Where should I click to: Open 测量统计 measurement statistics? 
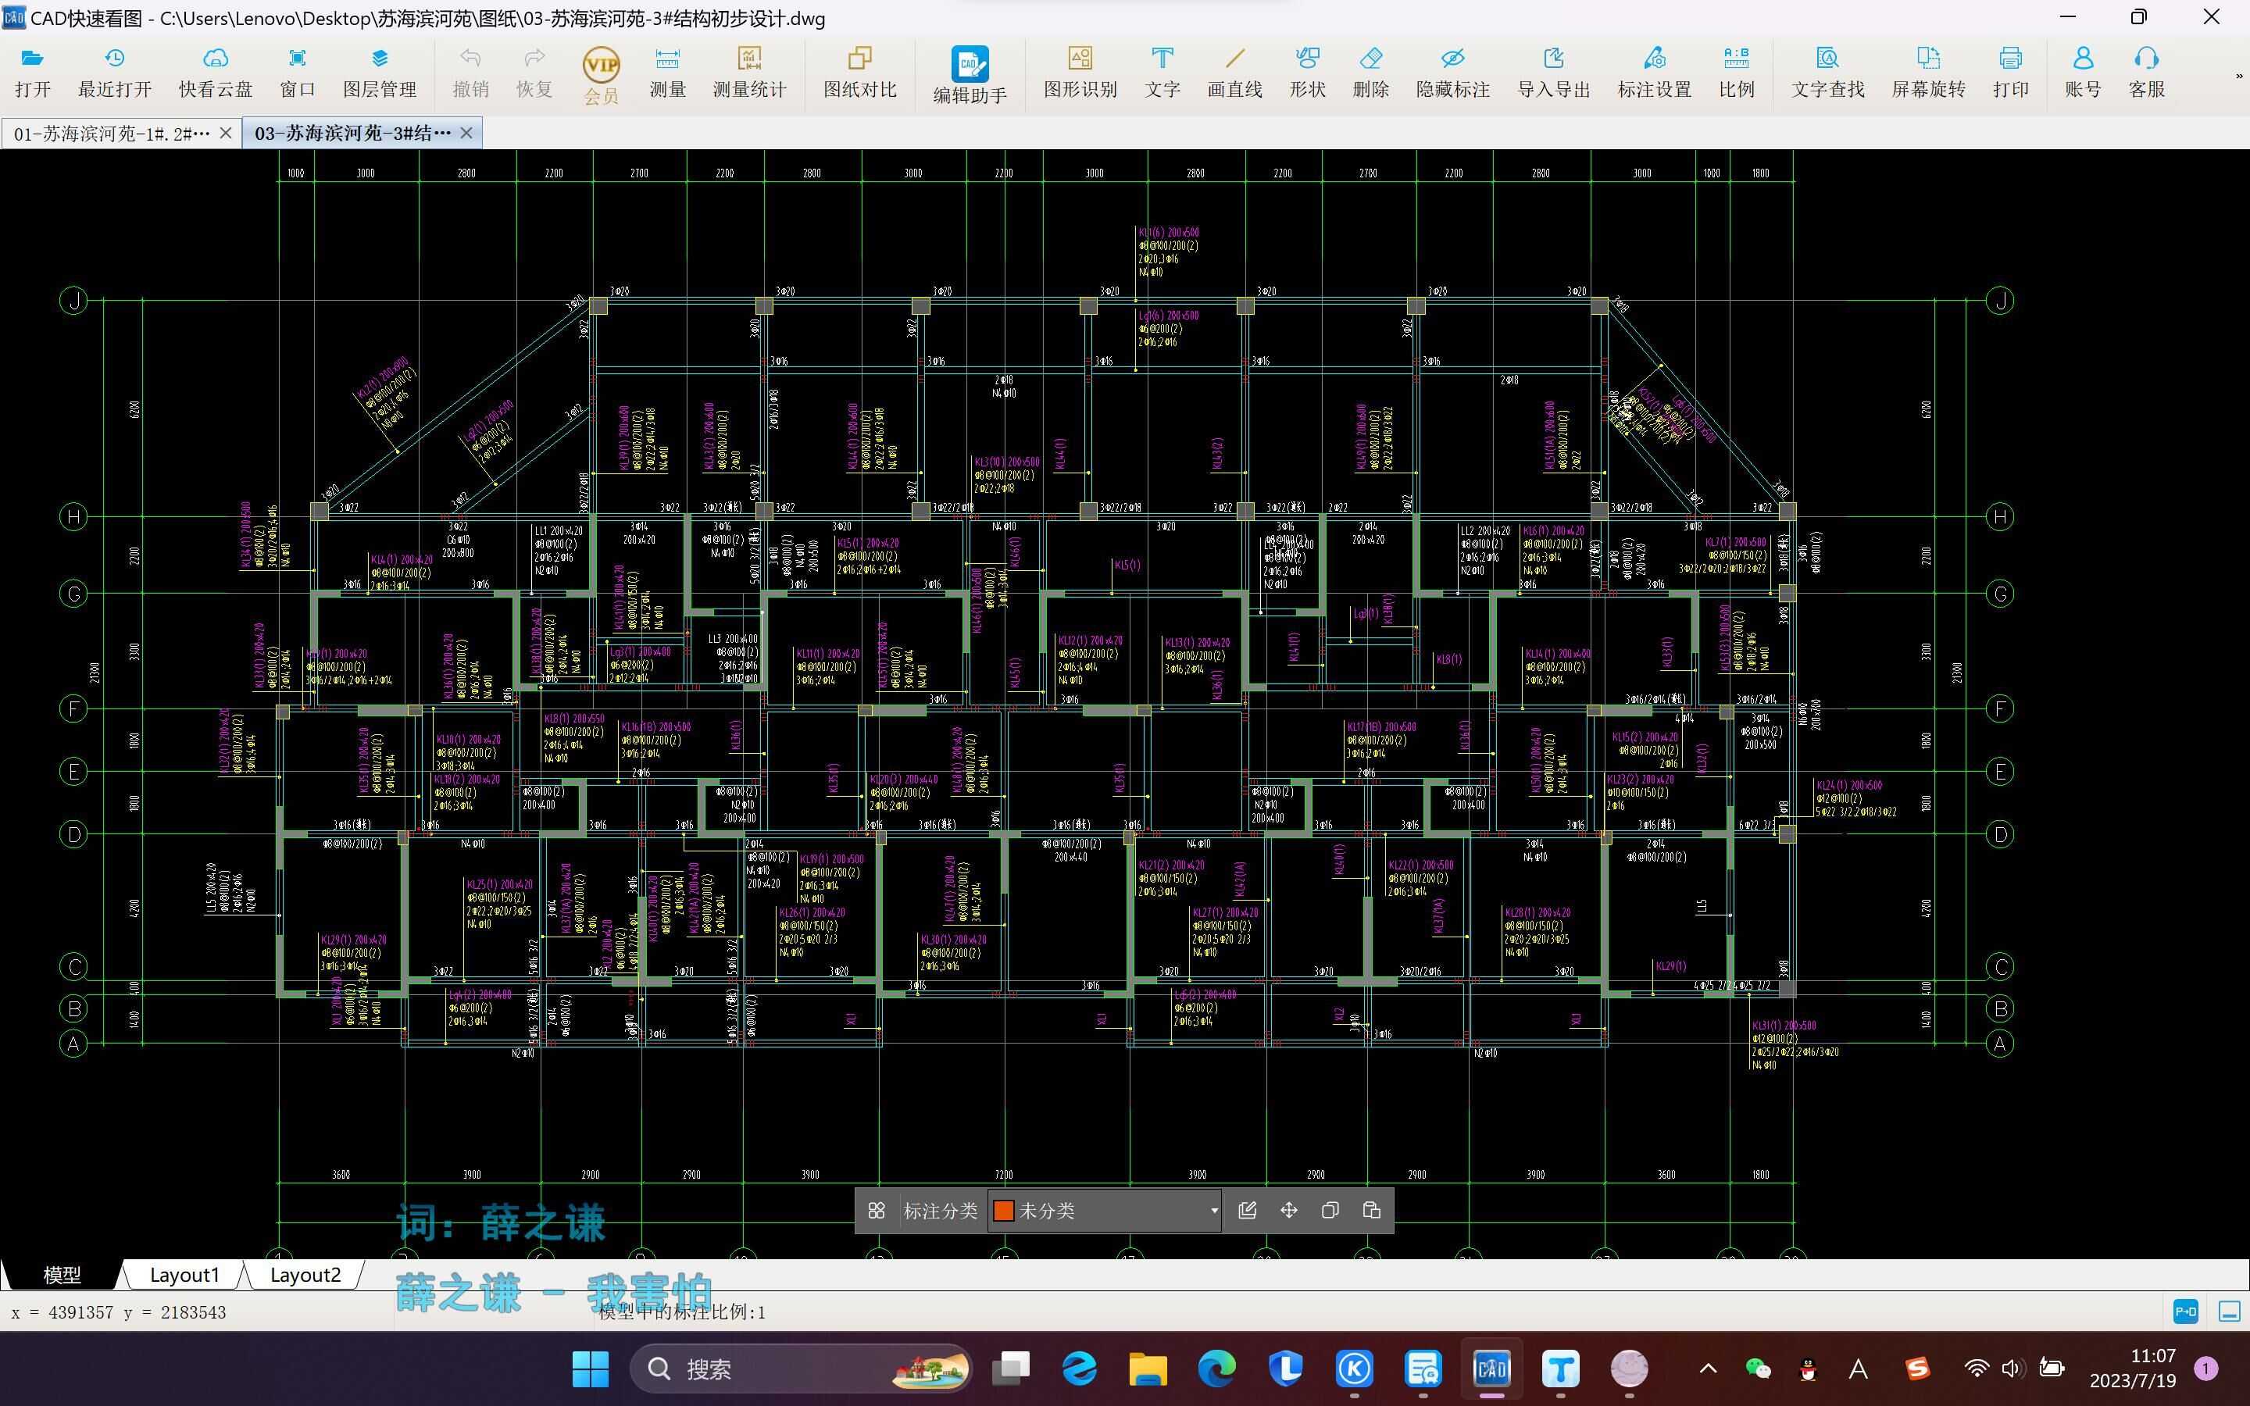coord(749,73)
